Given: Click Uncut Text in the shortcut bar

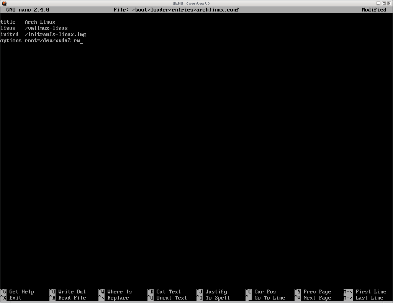Looking at the screenshot, I should 171,298.
